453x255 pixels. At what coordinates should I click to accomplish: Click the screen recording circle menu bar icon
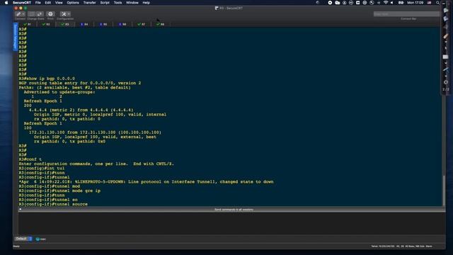pyautogui.click(x=330, y=3)
